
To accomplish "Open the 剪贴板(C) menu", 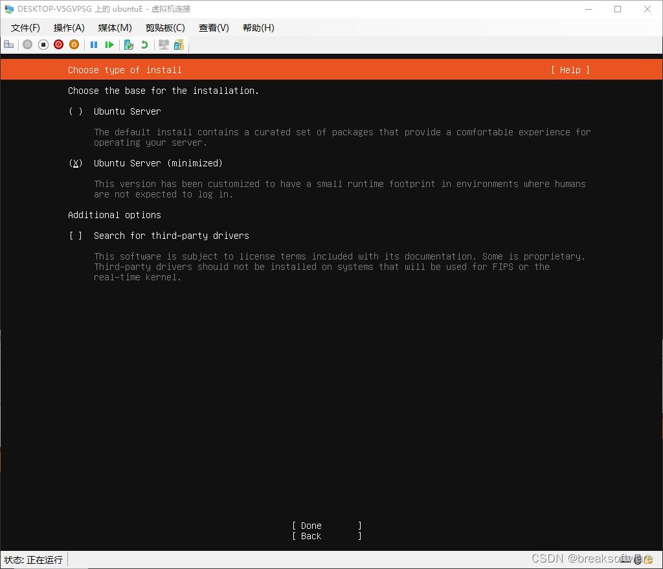I will point(165,28).
